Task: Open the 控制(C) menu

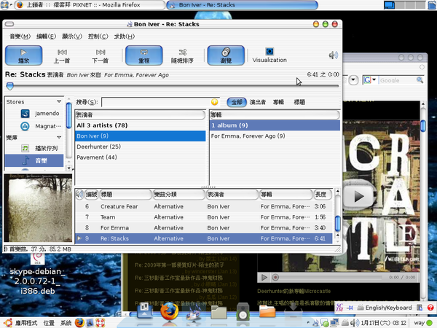Action: click(98, 36)
